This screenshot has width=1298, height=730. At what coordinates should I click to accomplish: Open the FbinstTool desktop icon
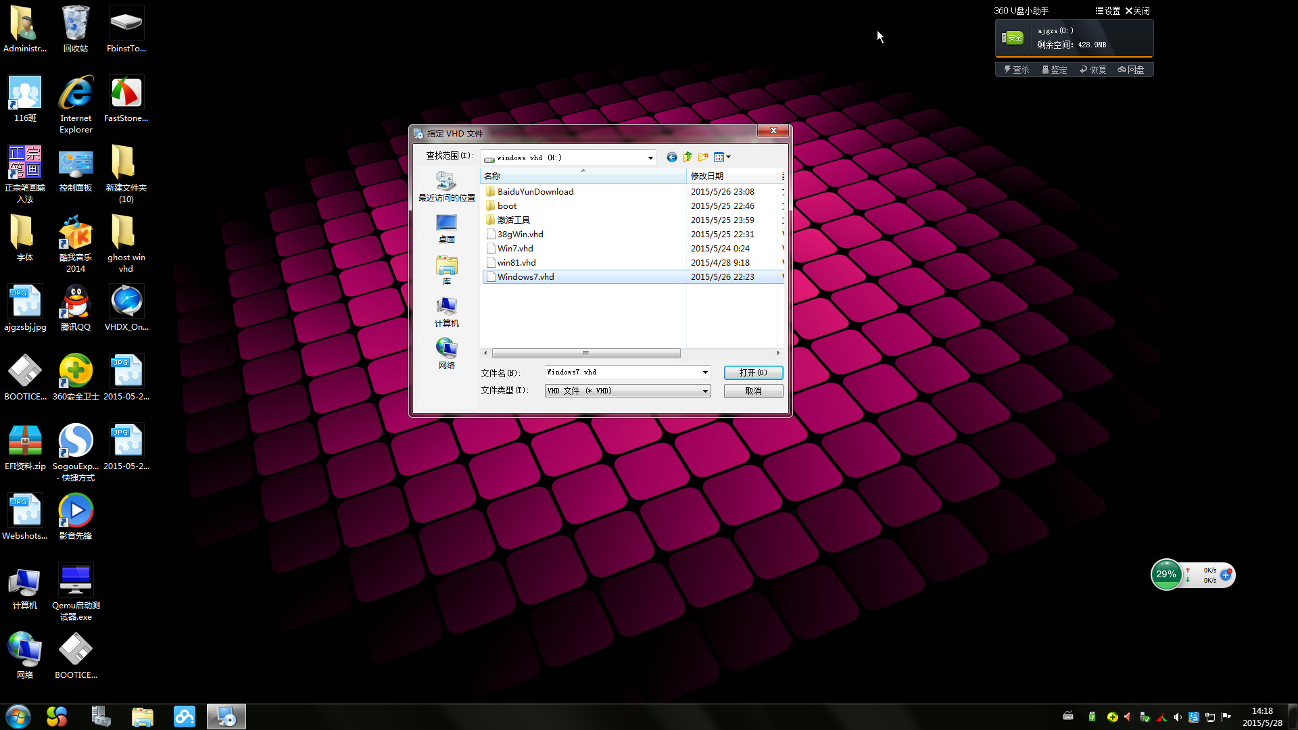pos(126,29)
